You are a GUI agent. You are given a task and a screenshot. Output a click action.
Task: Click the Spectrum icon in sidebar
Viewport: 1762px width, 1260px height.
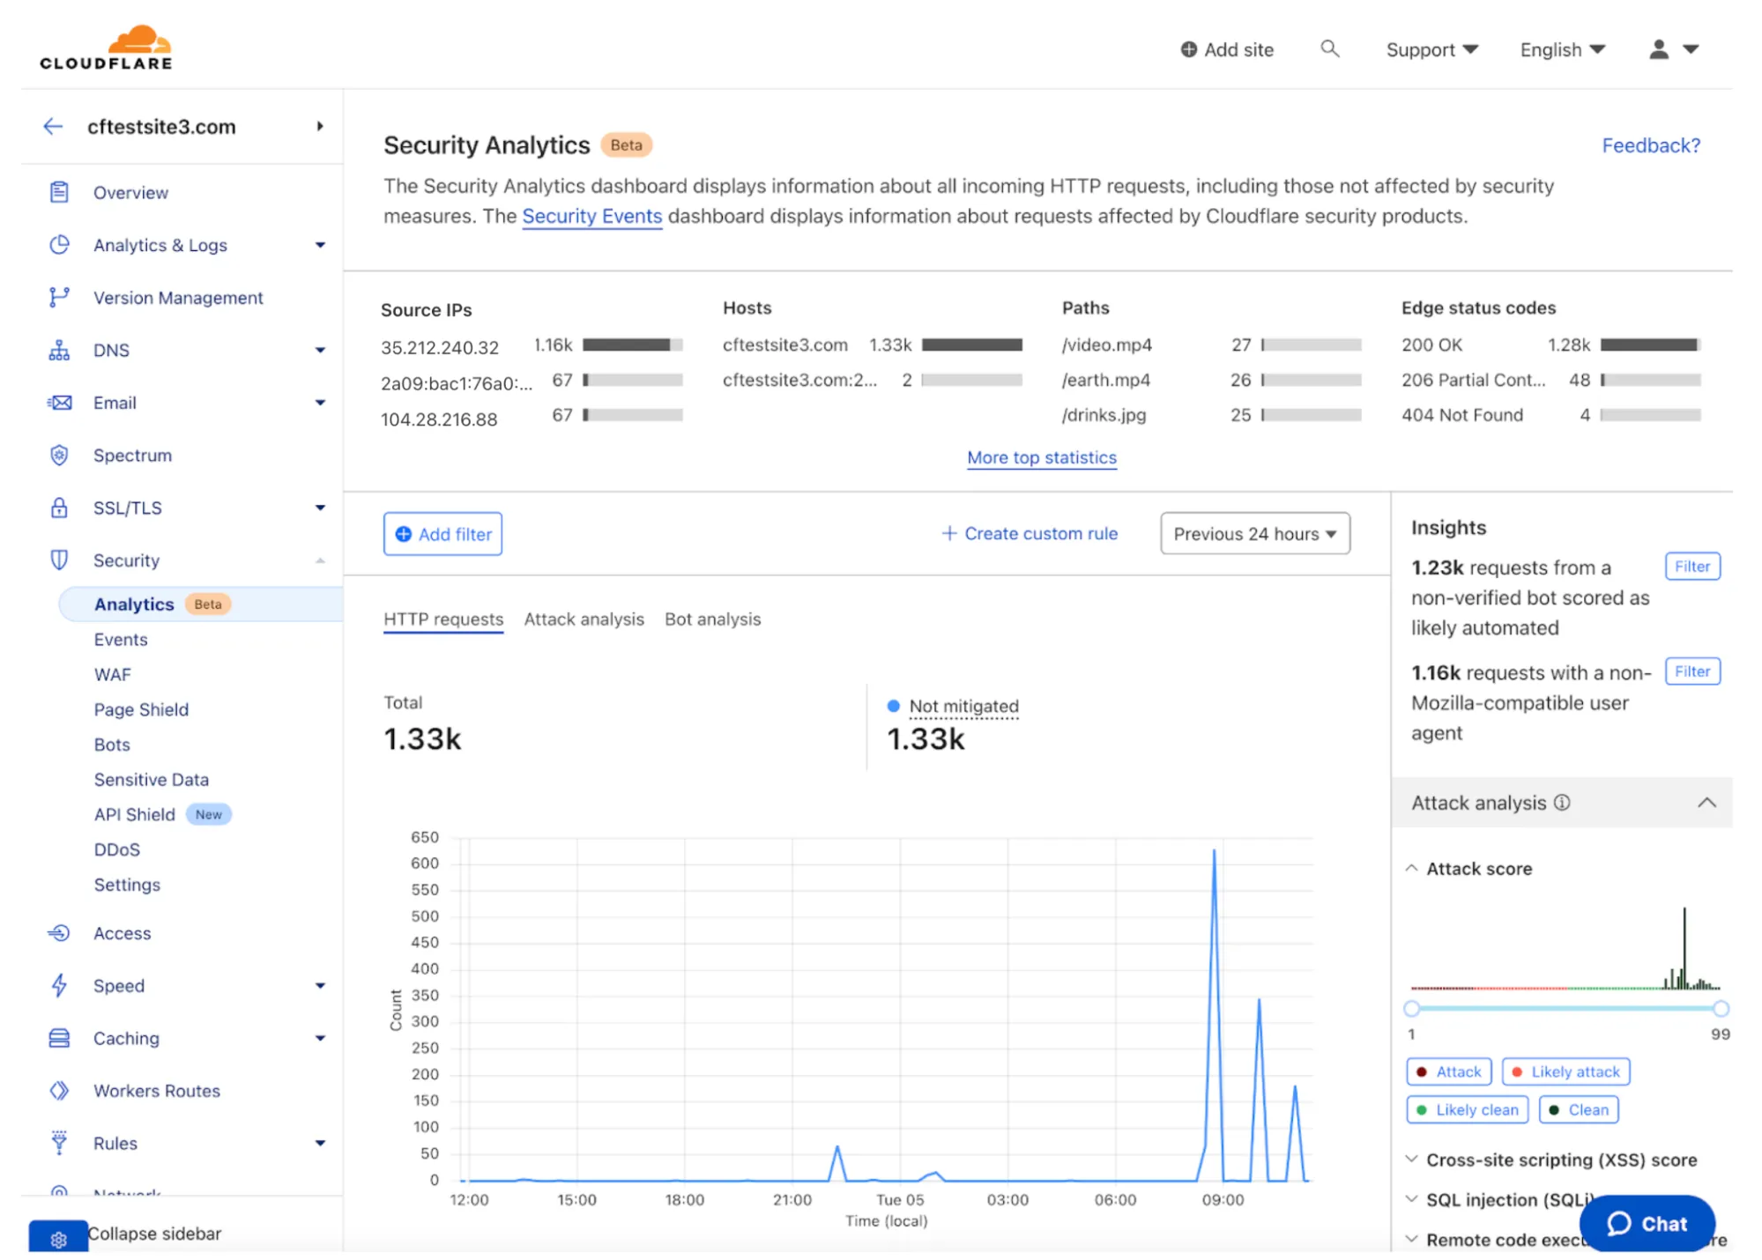(60, 456)
